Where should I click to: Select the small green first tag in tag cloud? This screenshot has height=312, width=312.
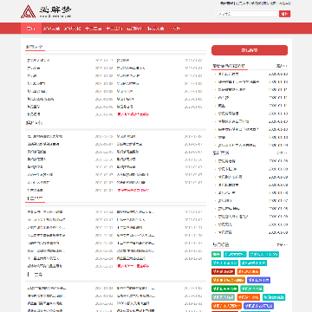[x=216, y=254]
